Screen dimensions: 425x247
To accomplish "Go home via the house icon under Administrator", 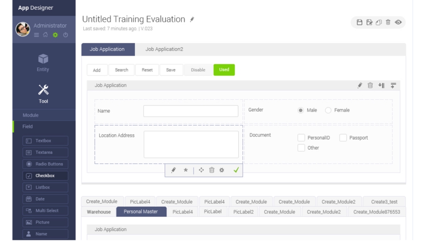I will (46, 34).
